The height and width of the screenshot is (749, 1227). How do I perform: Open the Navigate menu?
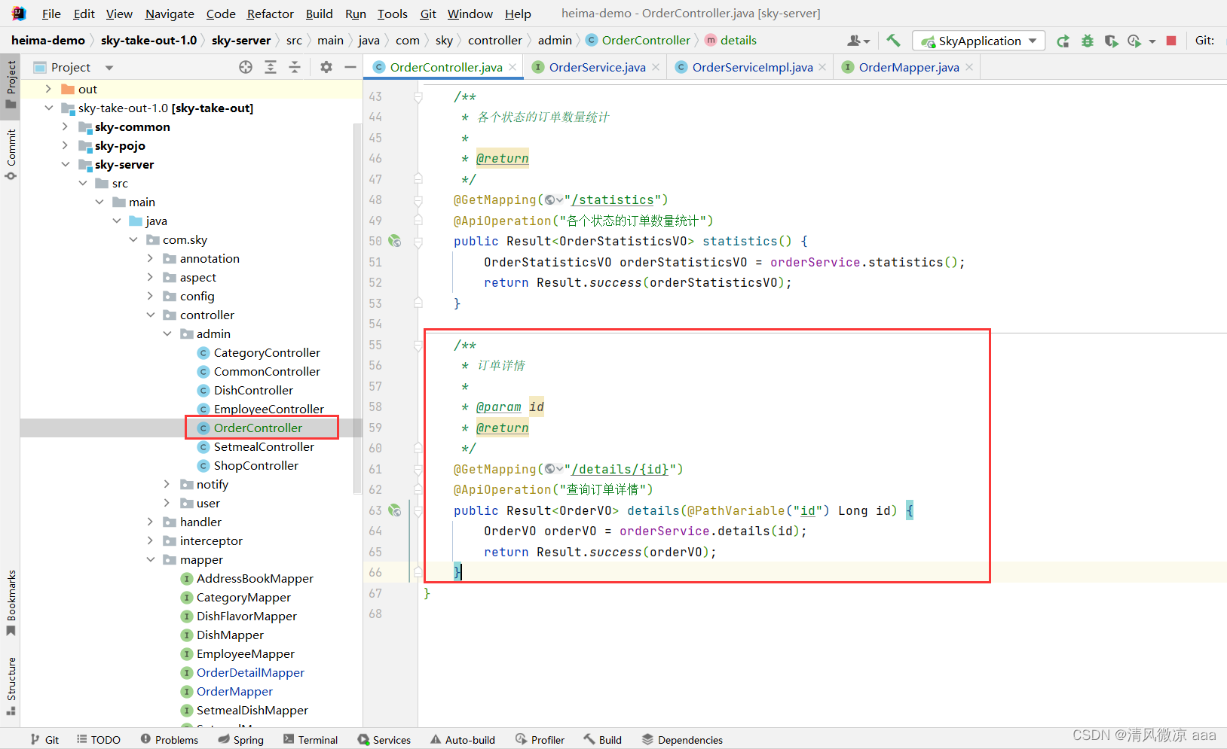170,14
